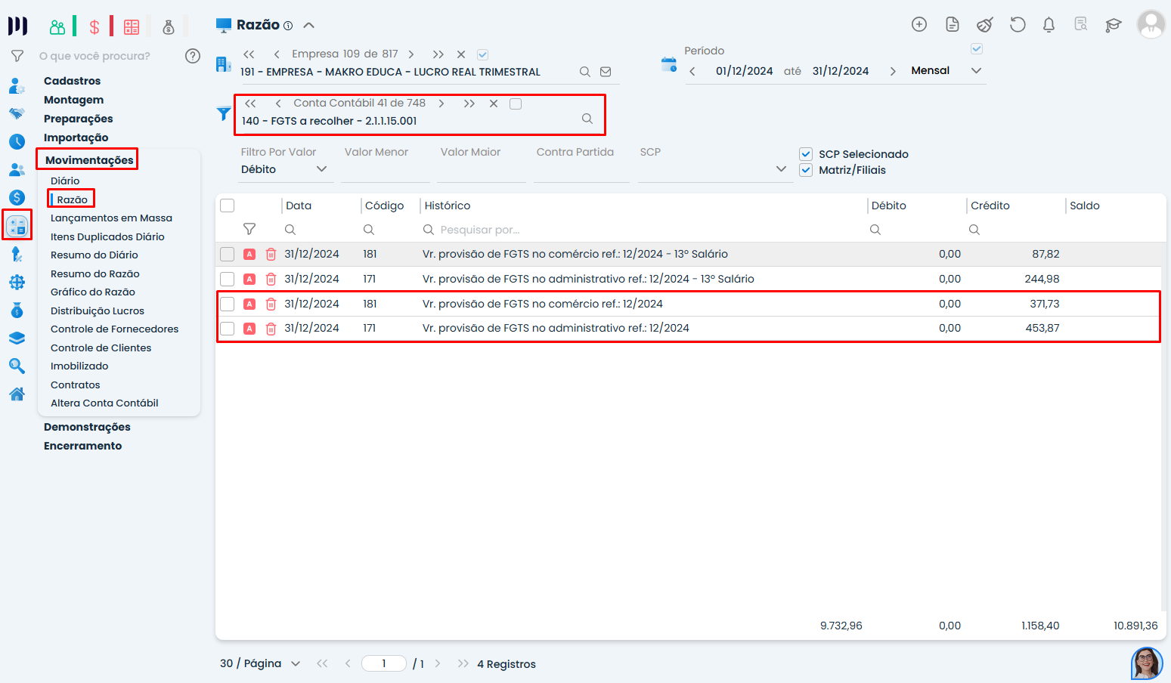This screenshot has height=683, width=1171.
Task: Open the house icon in left sidebar
Action: (x=17, y=394)
